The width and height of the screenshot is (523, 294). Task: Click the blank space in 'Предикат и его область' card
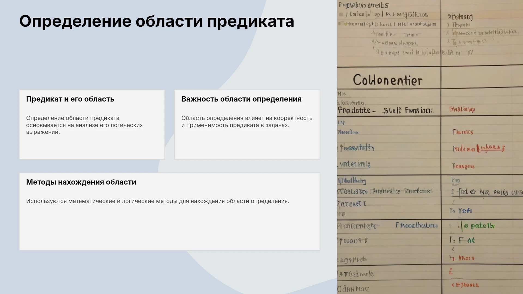(92, 147)
